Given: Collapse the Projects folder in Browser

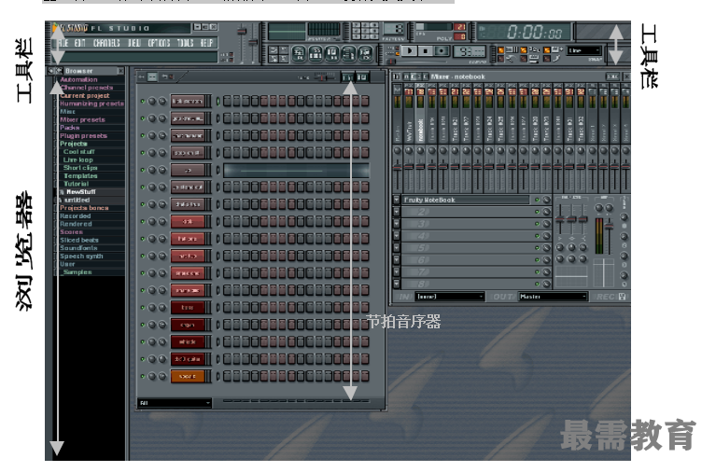Looking at the screenshot, I should pyautogui.click(x=74, y=144).
